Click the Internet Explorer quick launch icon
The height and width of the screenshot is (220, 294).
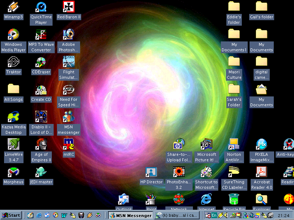(x=39, y=215)
